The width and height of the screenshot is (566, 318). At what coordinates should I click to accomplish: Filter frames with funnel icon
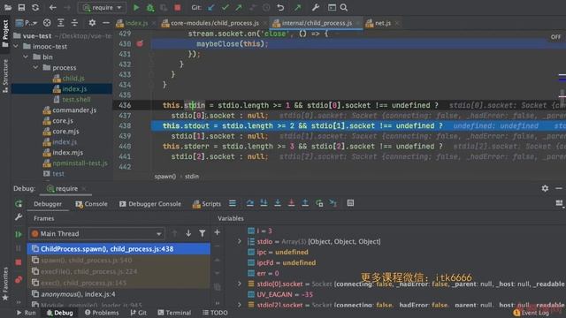pyautogui.click(x=203, y=233)
